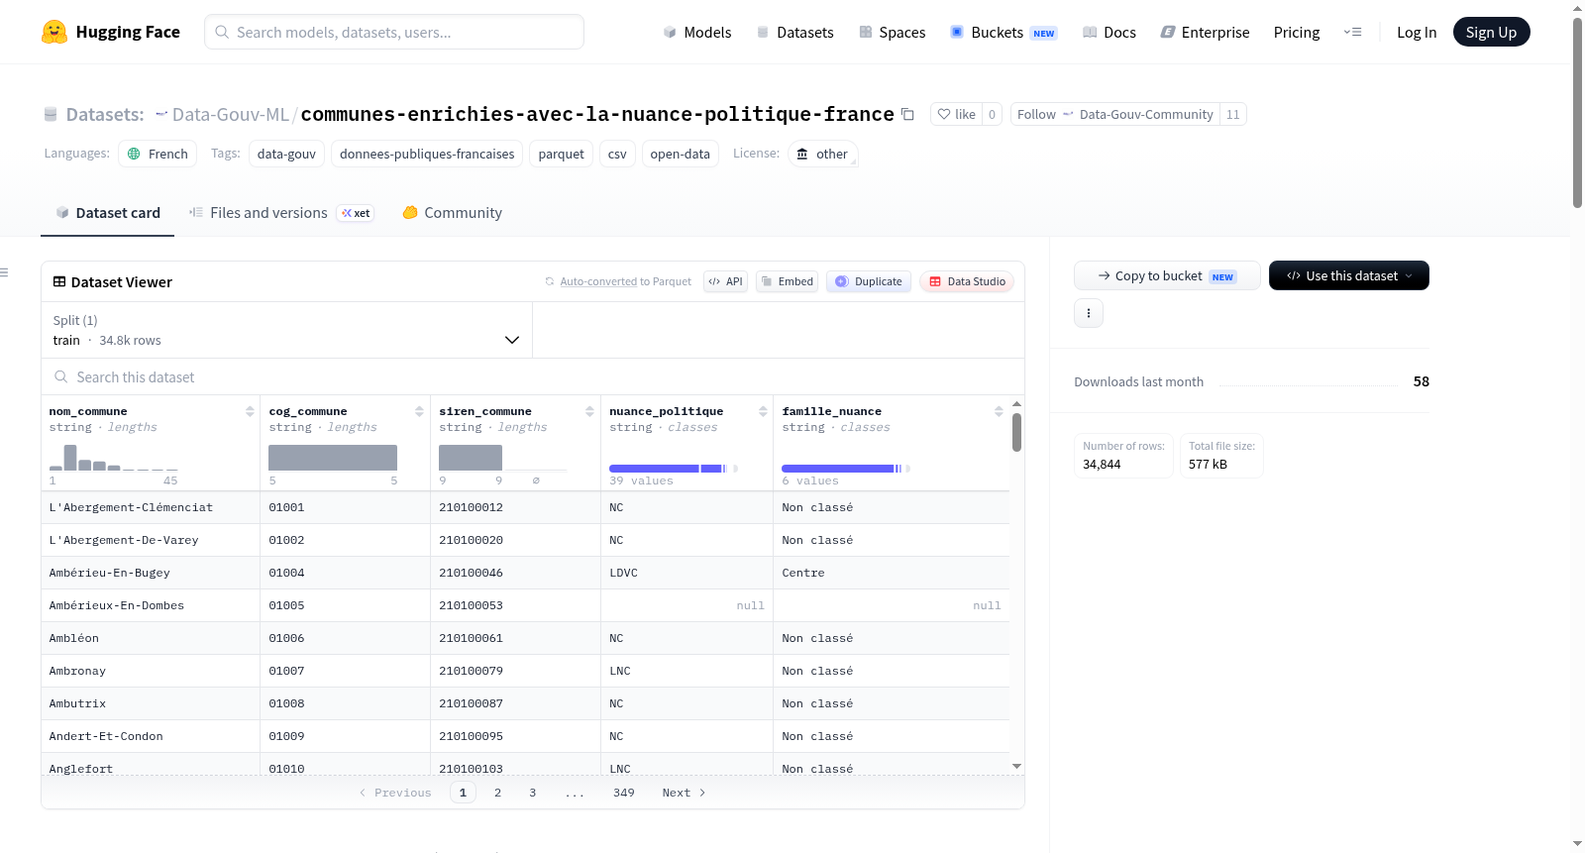Click the csv tag
The image size is (1585, 853).
pyautogui.click(x=617, y=154)
